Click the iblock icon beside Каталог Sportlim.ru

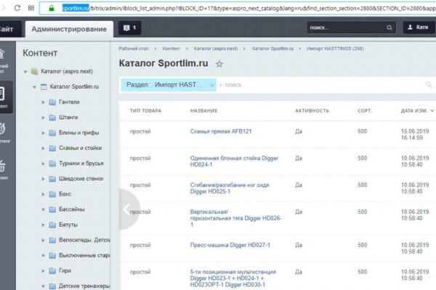(x=44, y=86)
